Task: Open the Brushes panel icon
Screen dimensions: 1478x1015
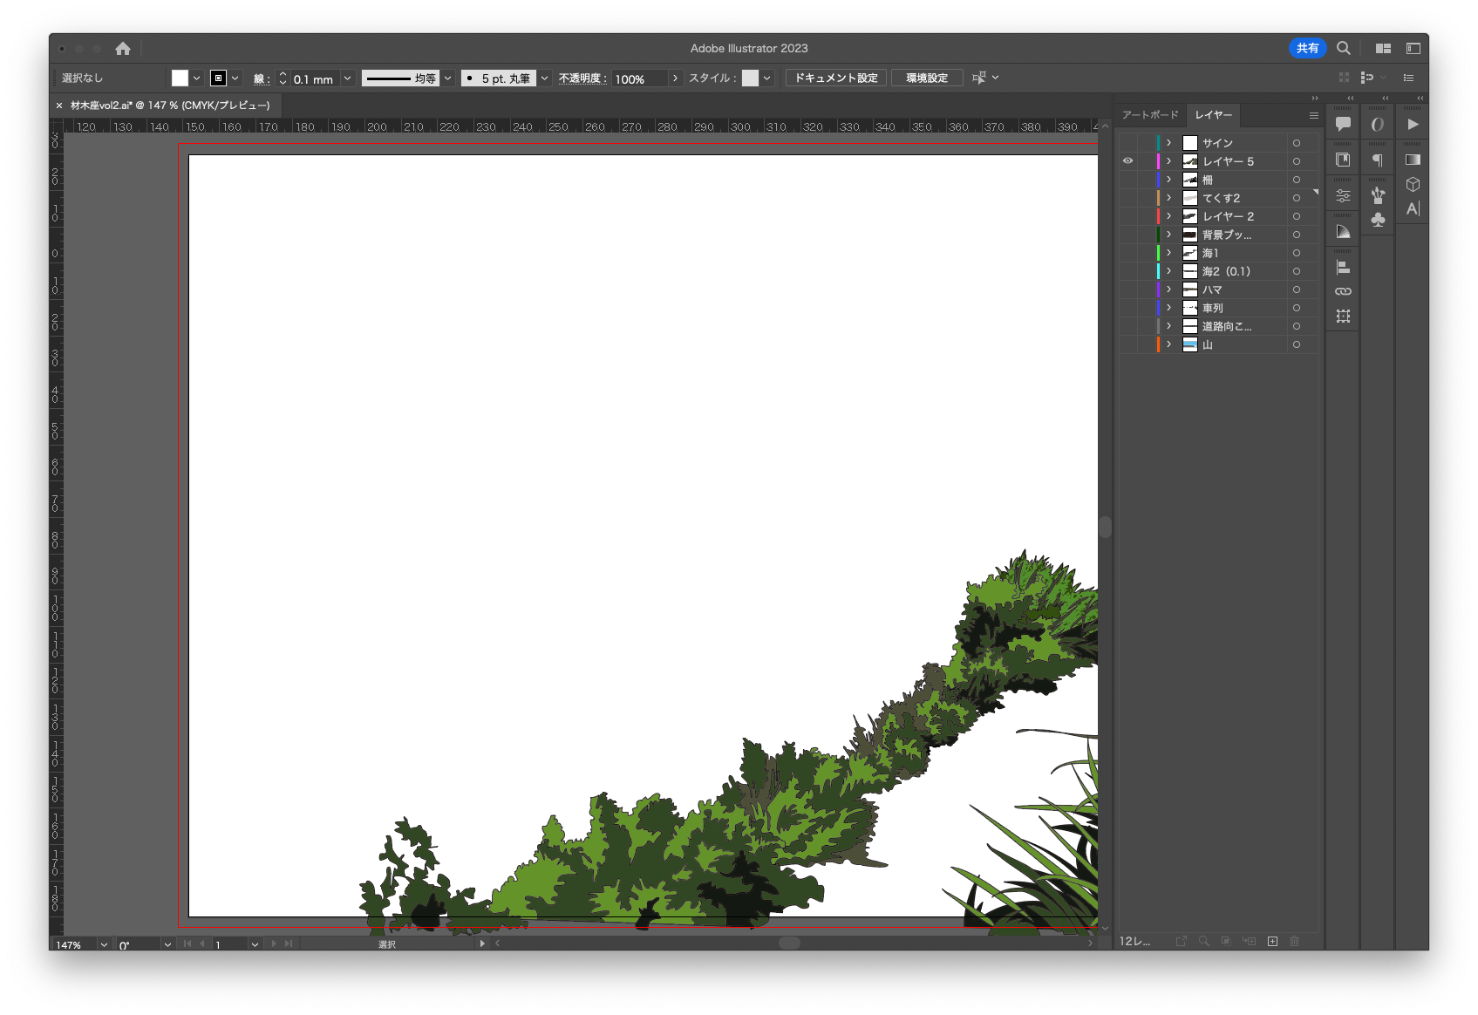Action: point(1378,194)
